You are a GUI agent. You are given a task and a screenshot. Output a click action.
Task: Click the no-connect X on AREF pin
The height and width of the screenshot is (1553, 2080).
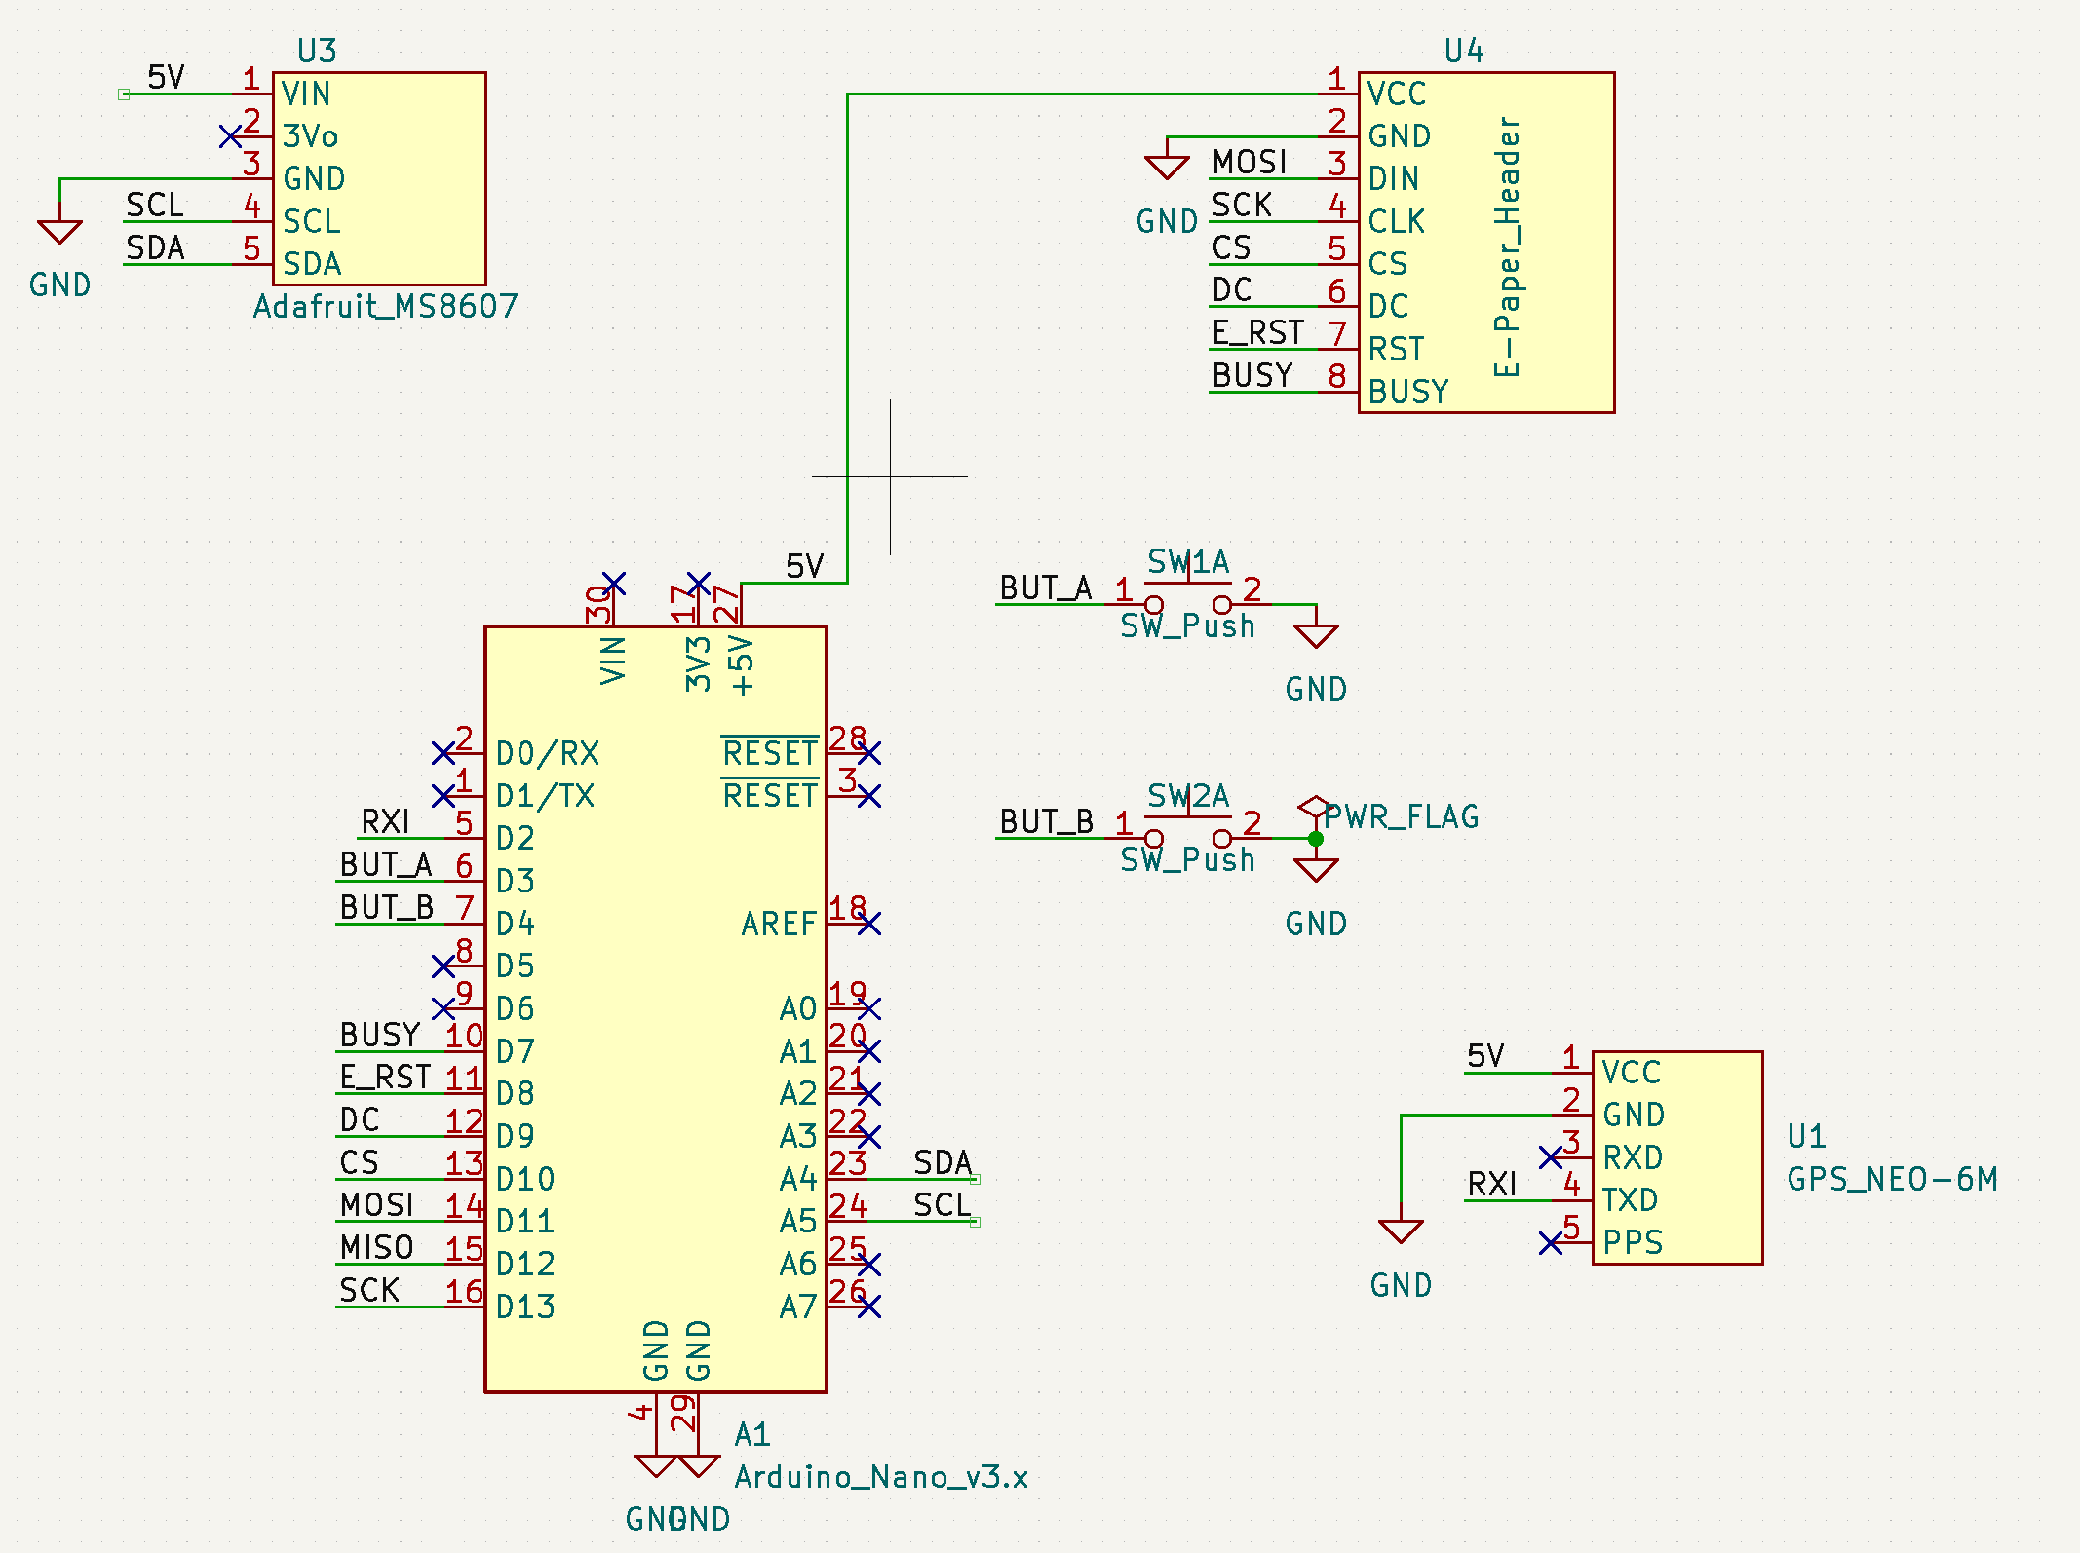(x=869, y=924)
